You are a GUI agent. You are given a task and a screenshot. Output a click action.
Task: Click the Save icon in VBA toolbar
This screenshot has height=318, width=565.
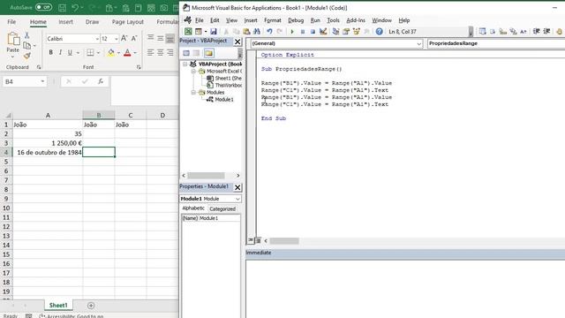pyautogui.click(x=214, y=32)
